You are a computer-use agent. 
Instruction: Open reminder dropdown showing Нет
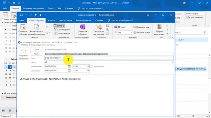132,32
